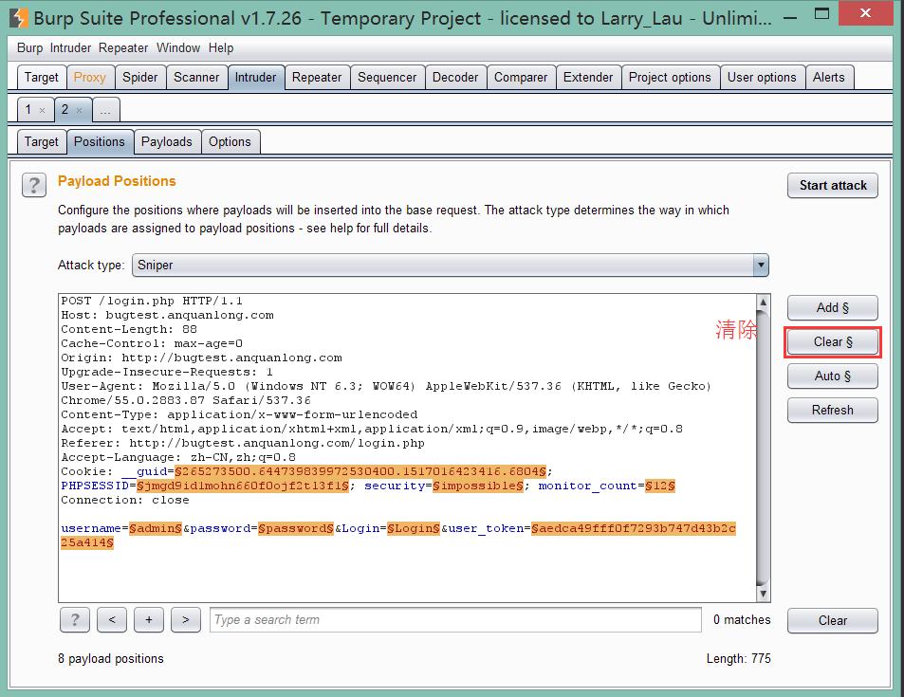Switch to the Decoder tab
The image size is (904, 697).
455,77
